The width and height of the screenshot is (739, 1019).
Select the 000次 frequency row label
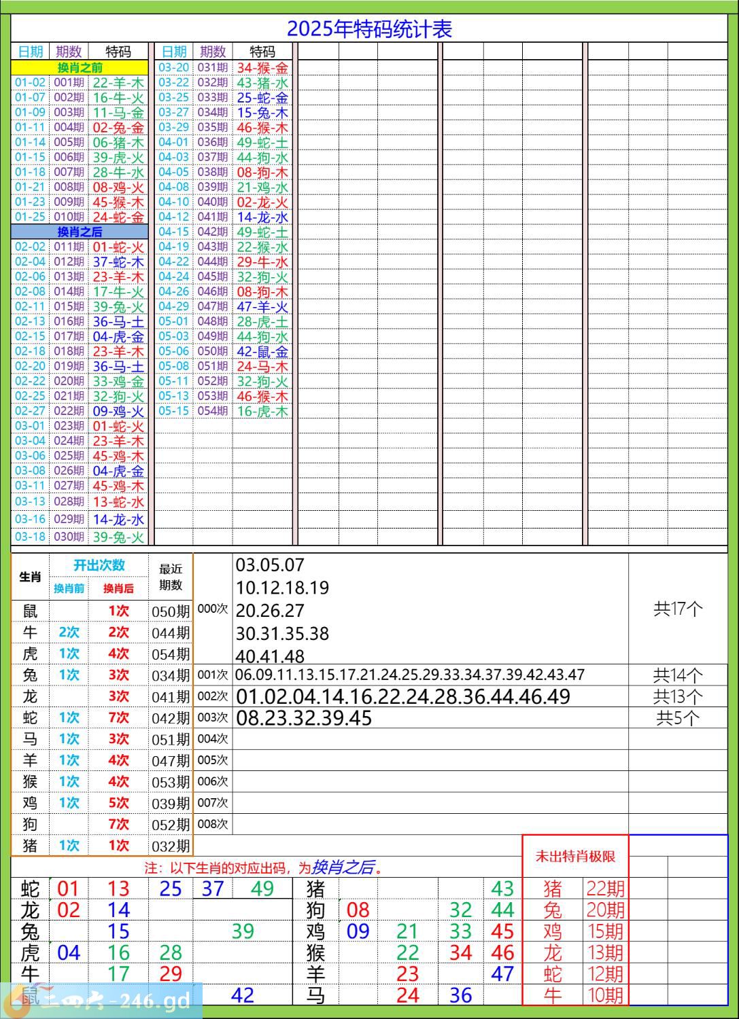tap(212, 609)
